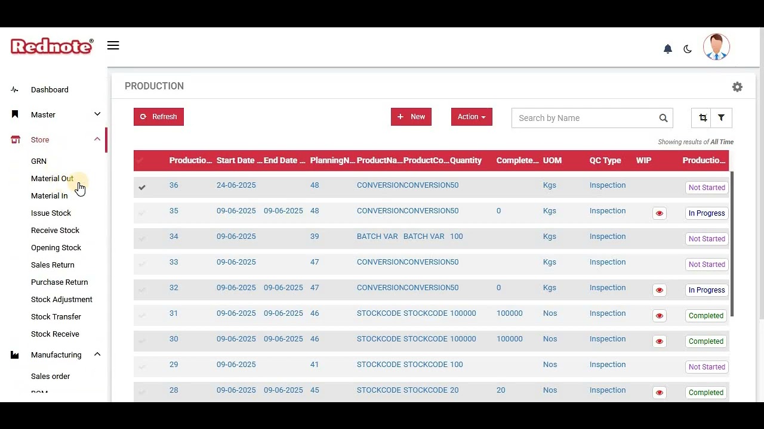The height and width of the screenshot is (429, 764).
Task: View WIP eye for production 30
Action: pyautogui.click(x=659, y=341)
